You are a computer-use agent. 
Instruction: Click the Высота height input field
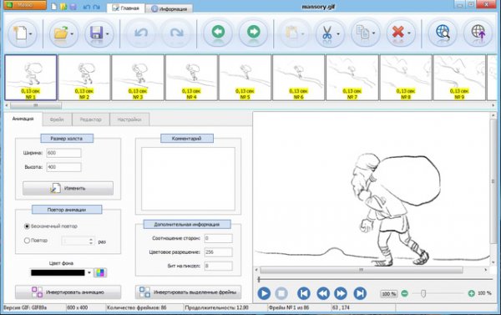point(63,167)
